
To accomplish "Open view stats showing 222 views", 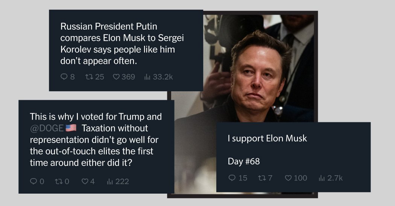I will tap(110, 182).
